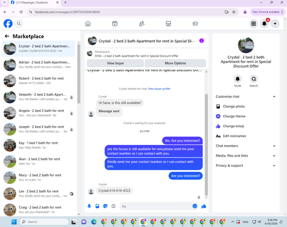Record a voice clip with microphone icon
The height and width of the screenshot is (227, 287).
(x=89, y=206)
